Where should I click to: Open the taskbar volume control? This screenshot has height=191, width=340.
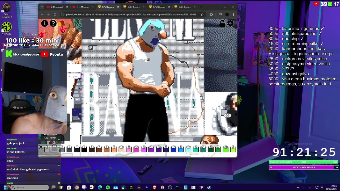pyautogui.click(x=321, y=188)
